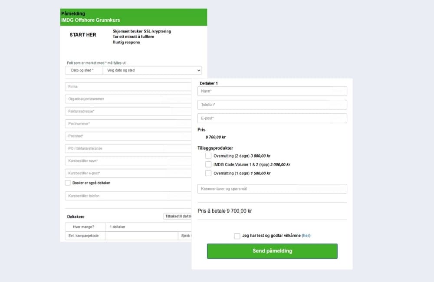
Task: Open the vilkårene '(her)' link
Action: click(306, 236)
